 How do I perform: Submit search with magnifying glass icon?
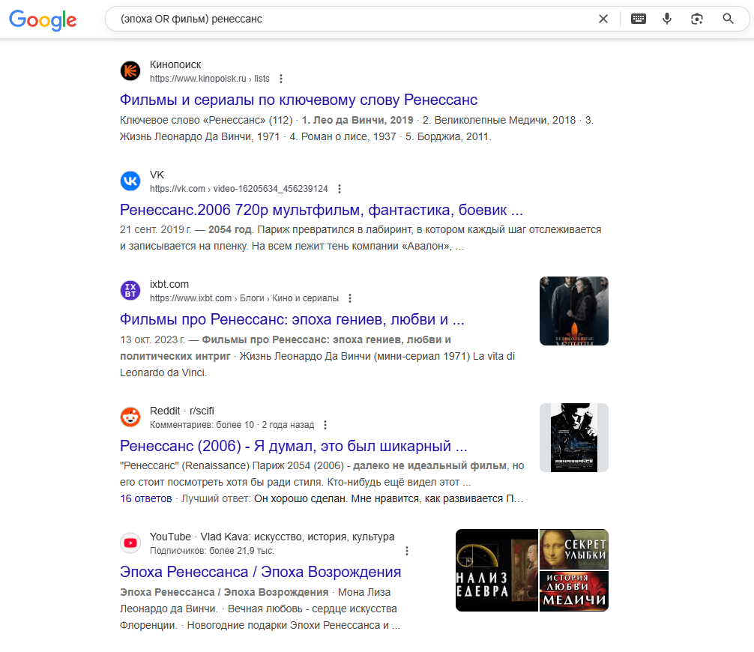728,19
